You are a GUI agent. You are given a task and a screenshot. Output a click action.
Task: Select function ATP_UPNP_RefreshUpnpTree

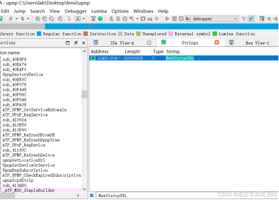[x=31, y=140]
